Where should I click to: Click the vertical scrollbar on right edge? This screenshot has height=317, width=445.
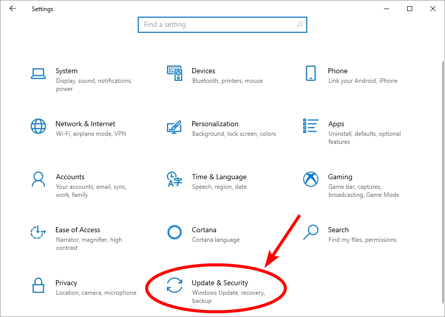[x=442, y=183]
